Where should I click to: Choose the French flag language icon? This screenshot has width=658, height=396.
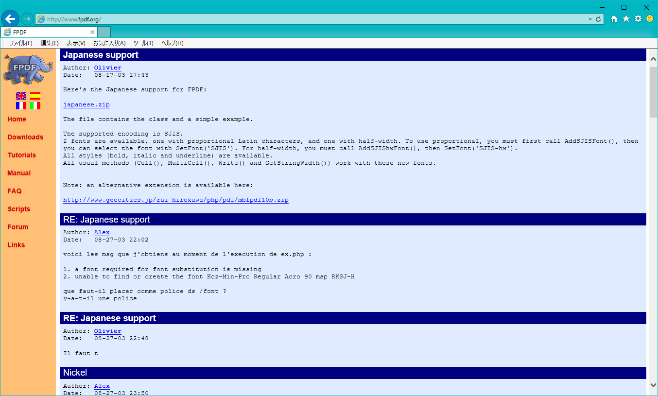(21, 105)
